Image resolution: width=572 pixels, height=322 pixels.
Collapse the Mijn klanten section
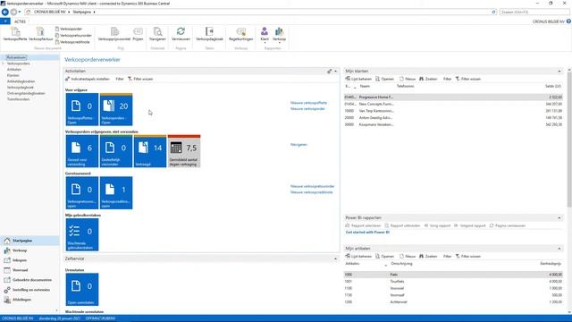tap(559, 72)
